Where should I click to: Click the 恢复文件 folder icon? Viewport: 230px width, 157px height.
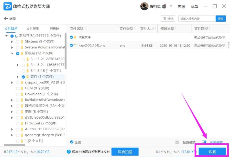click(x=75, y=37)
